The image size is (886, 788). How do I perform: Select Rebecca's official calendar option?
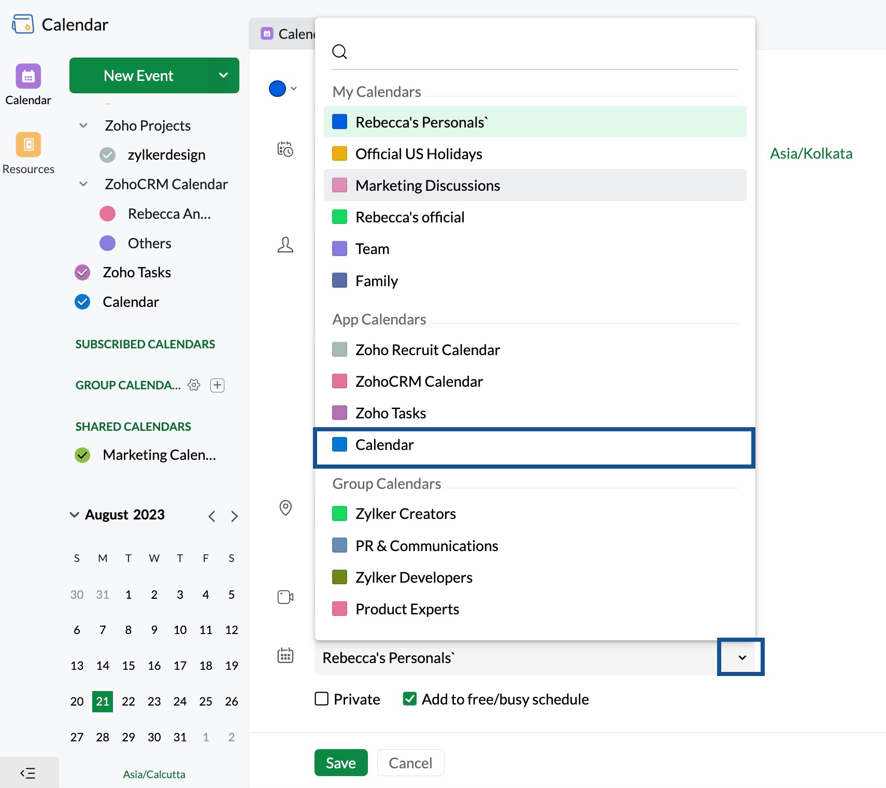point(535,217)
